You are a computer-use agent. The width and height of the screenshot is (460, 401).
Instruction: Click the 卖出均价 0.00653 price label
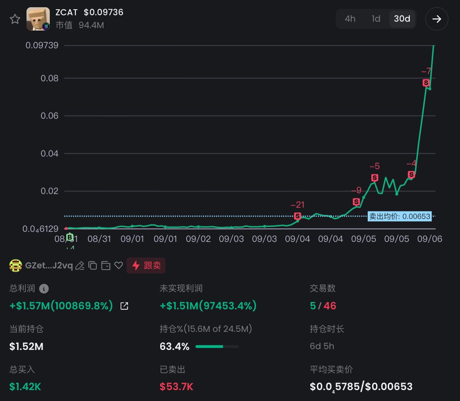(x=399, y=216)
